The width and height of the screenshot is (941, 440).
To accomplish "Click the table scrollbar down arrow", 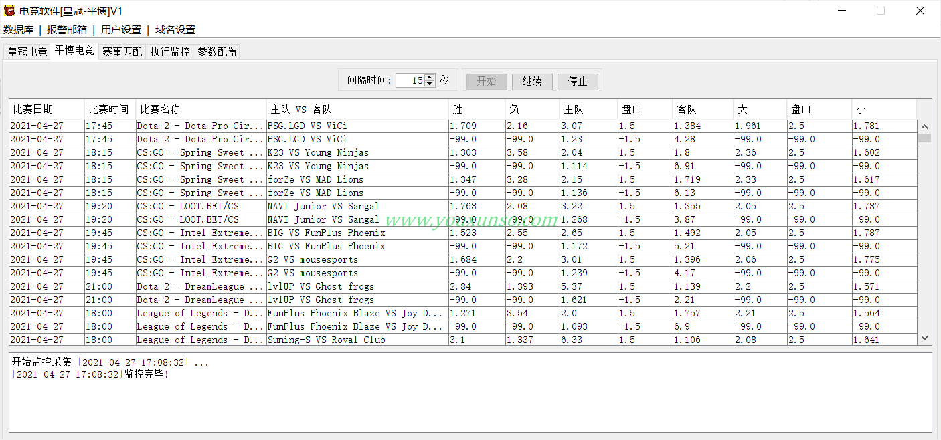I will click(925, 339).
